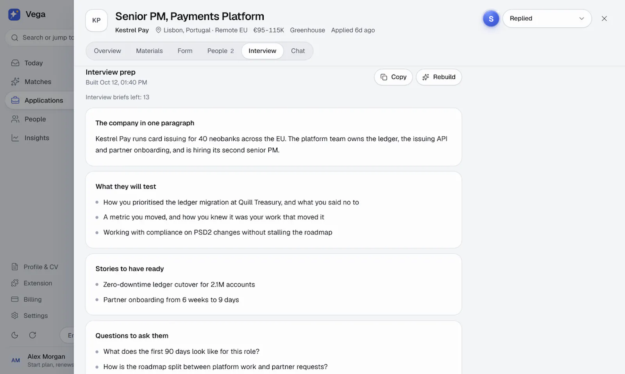Open Insights chart icon in sidebar

pos(15,138)
